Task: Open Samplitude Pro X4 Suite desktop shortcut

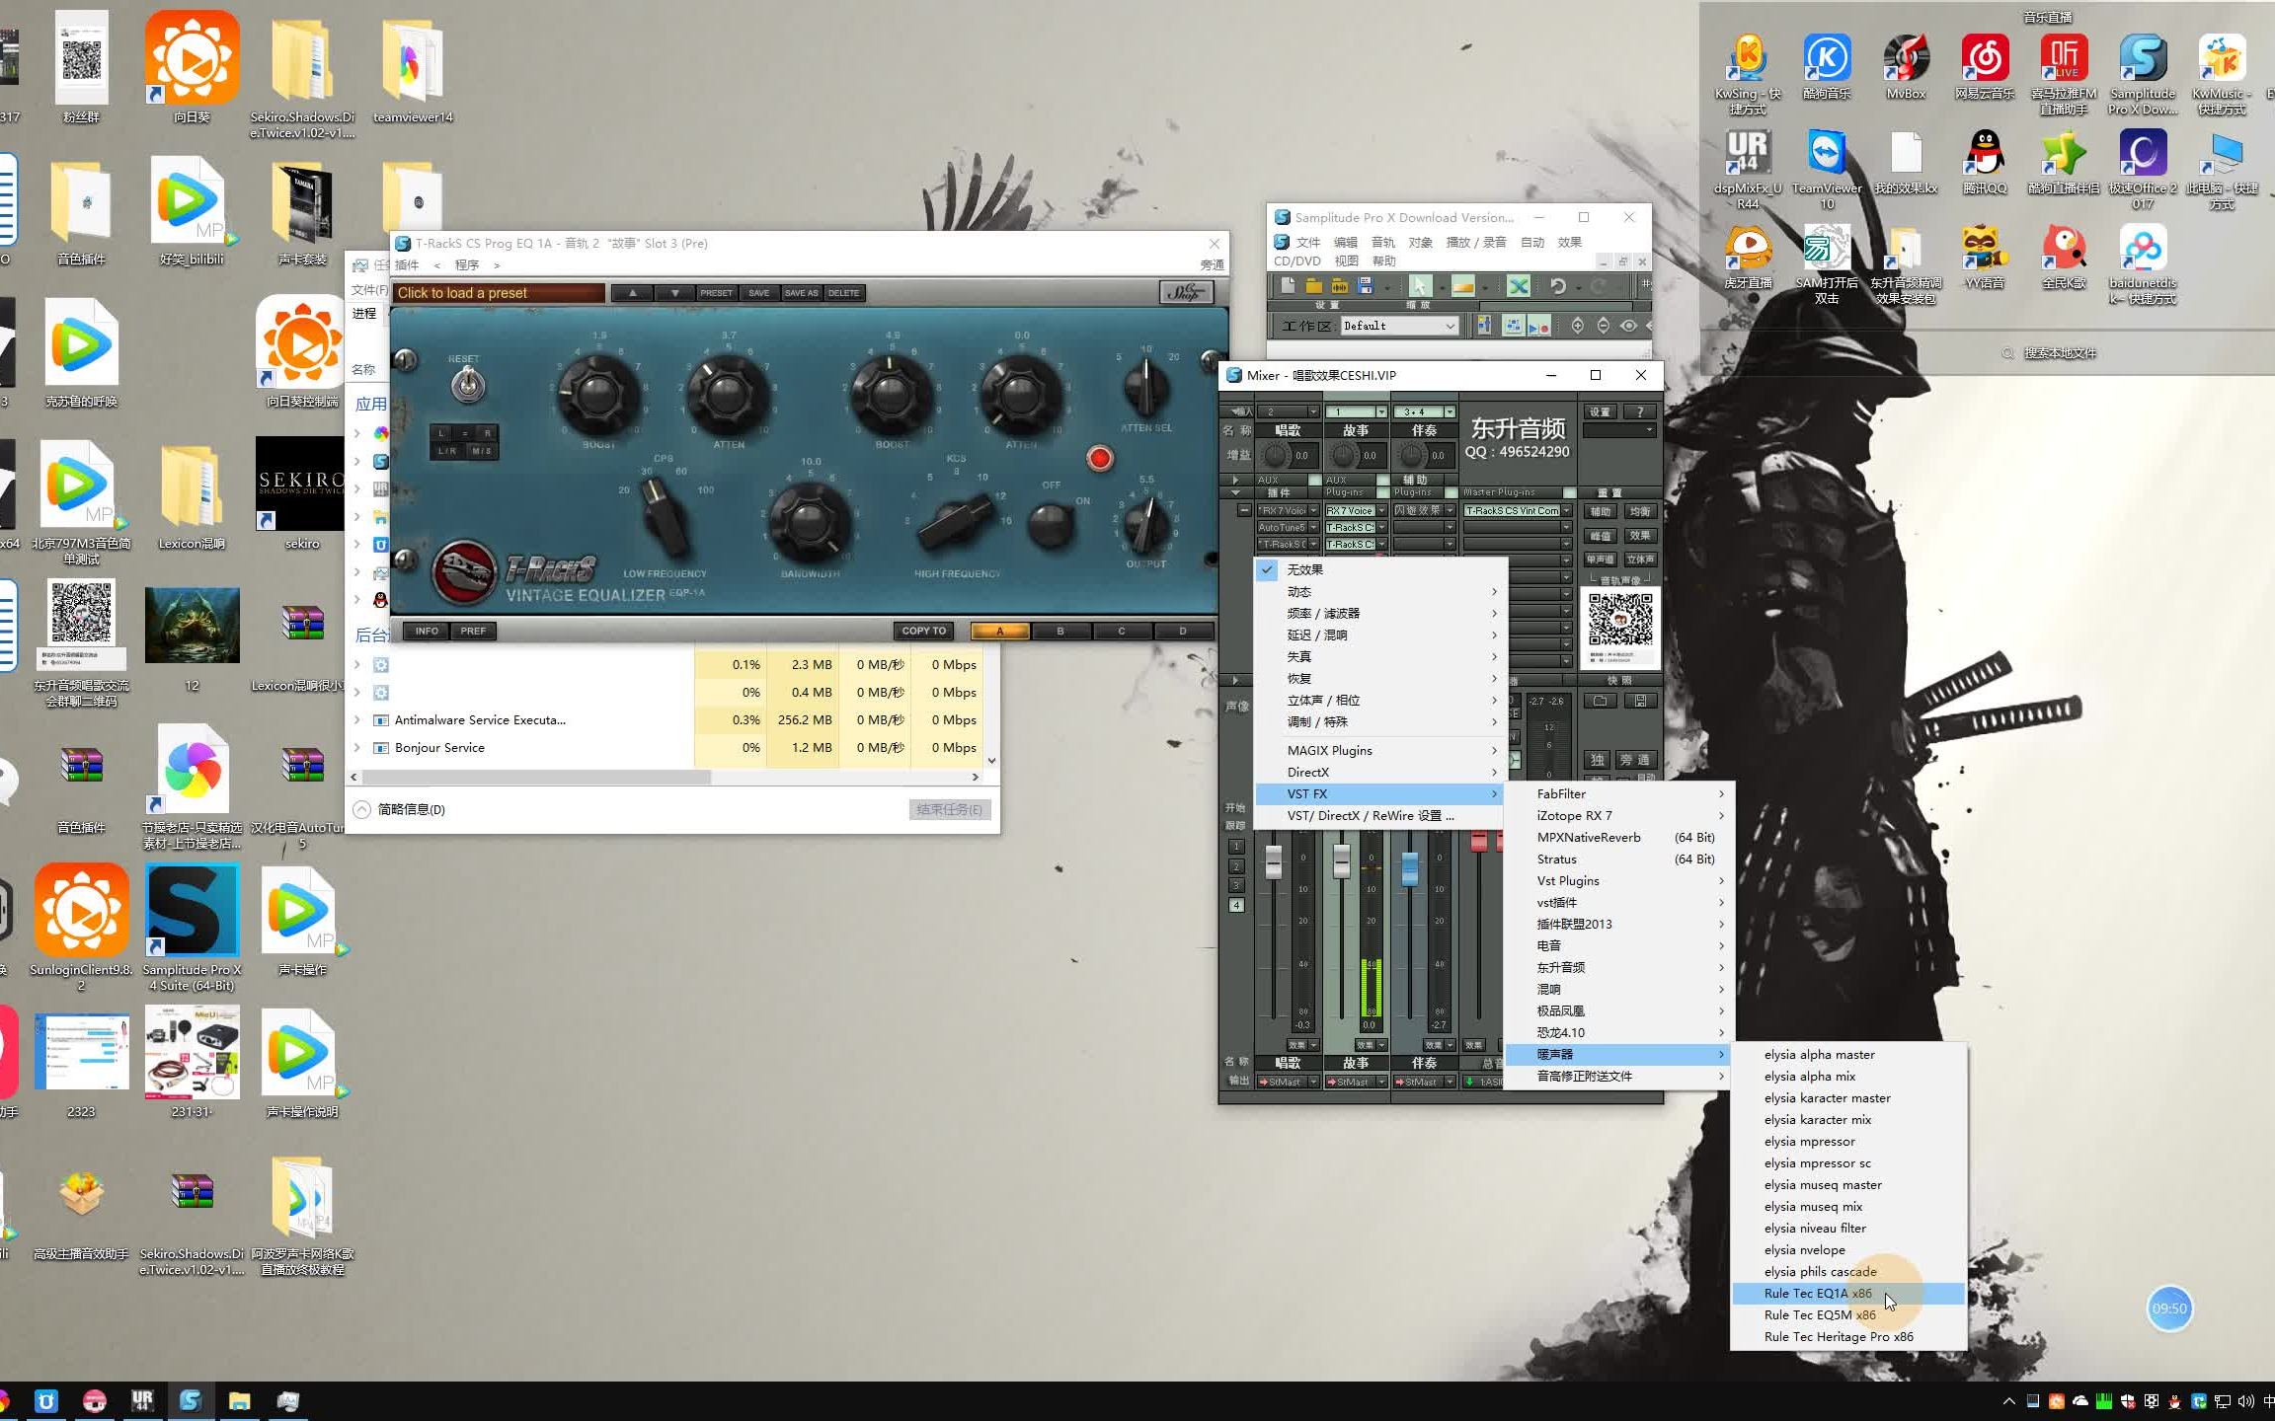Action: 192,928
